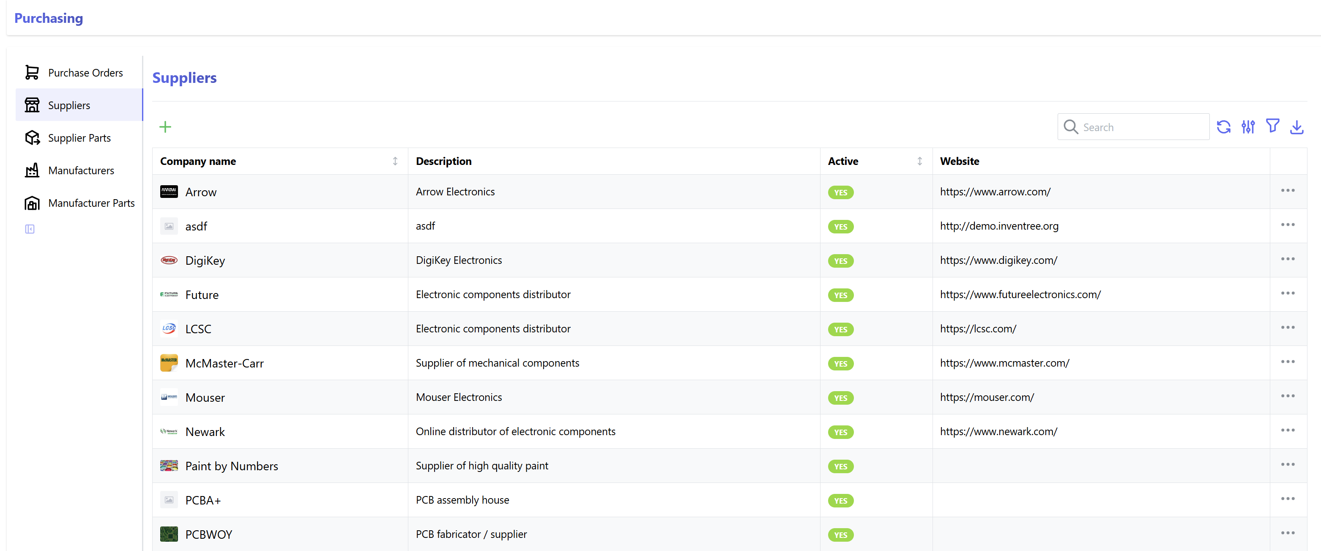The width and height of the screenshot is (1321, 551).
Task: Open Supplier Parts panel
Action: pyautogui.click(x=79, y=138)
